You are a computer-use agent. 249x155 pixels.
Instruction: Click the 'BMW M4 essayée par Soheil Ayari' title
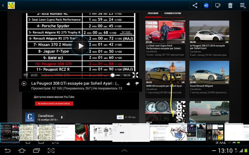coord(164,86)
